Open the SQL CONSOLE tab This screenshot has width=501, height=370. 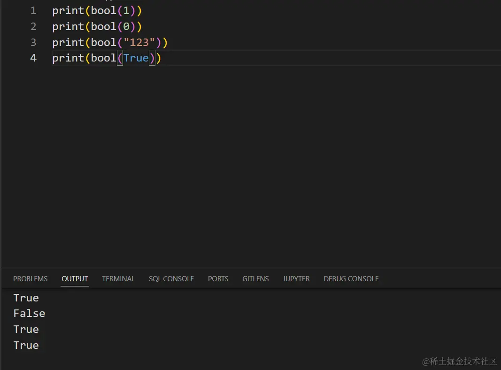(x=171, y=278)
